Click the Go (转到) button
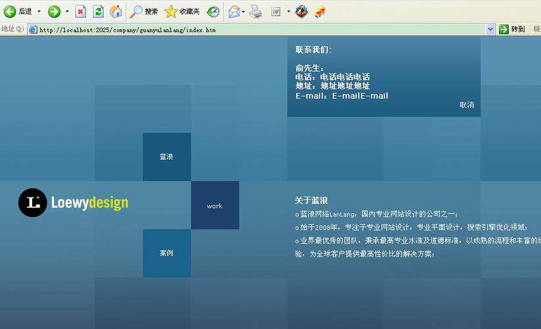Image resolution: width=541 pixels, height=329 pixels. [x=512, y=30]
